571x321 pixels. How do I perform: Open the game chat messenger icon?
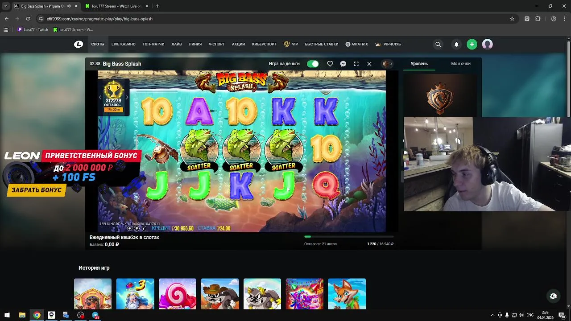[343, 64]
